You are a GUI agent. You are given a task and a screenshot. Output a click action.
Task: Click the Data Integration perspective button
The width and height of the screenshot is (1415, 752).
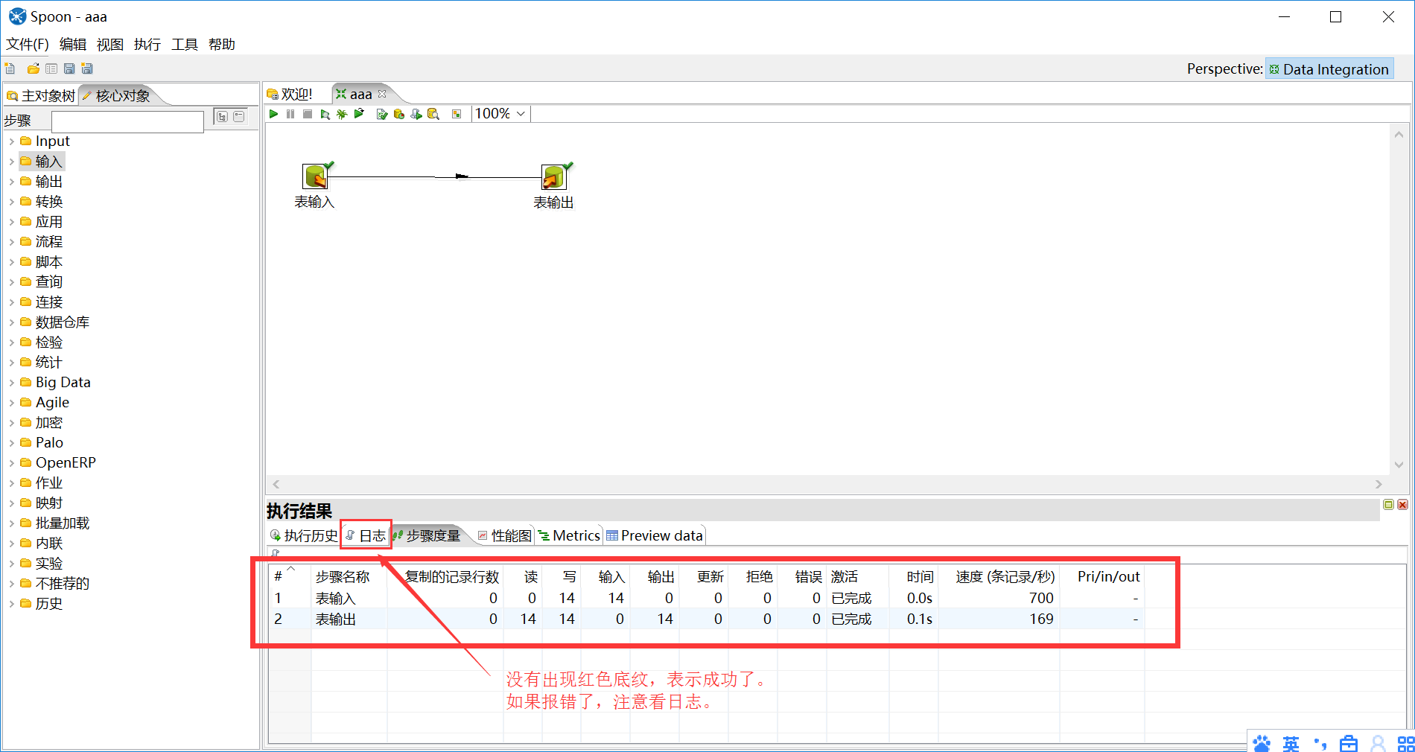[1329, 68]
